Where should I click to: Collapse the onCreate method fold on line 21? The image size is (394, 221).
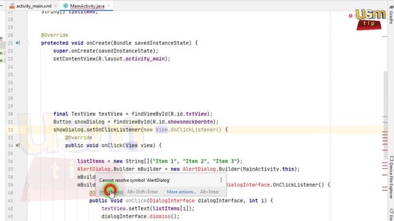(27, 44)
